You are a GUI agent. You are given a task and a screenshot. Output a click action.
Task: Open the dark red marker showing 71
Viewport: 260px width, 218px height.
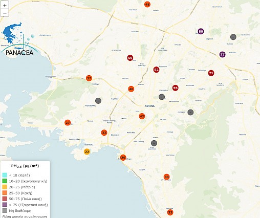tap(211, 73)
